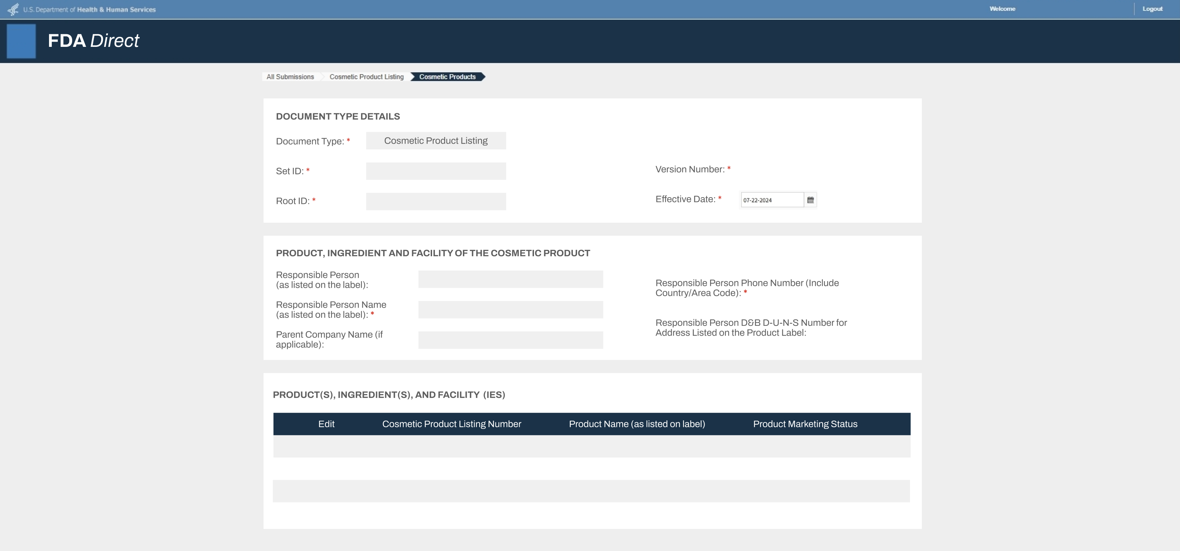Click the Welcome text in header

[1002, 9]
